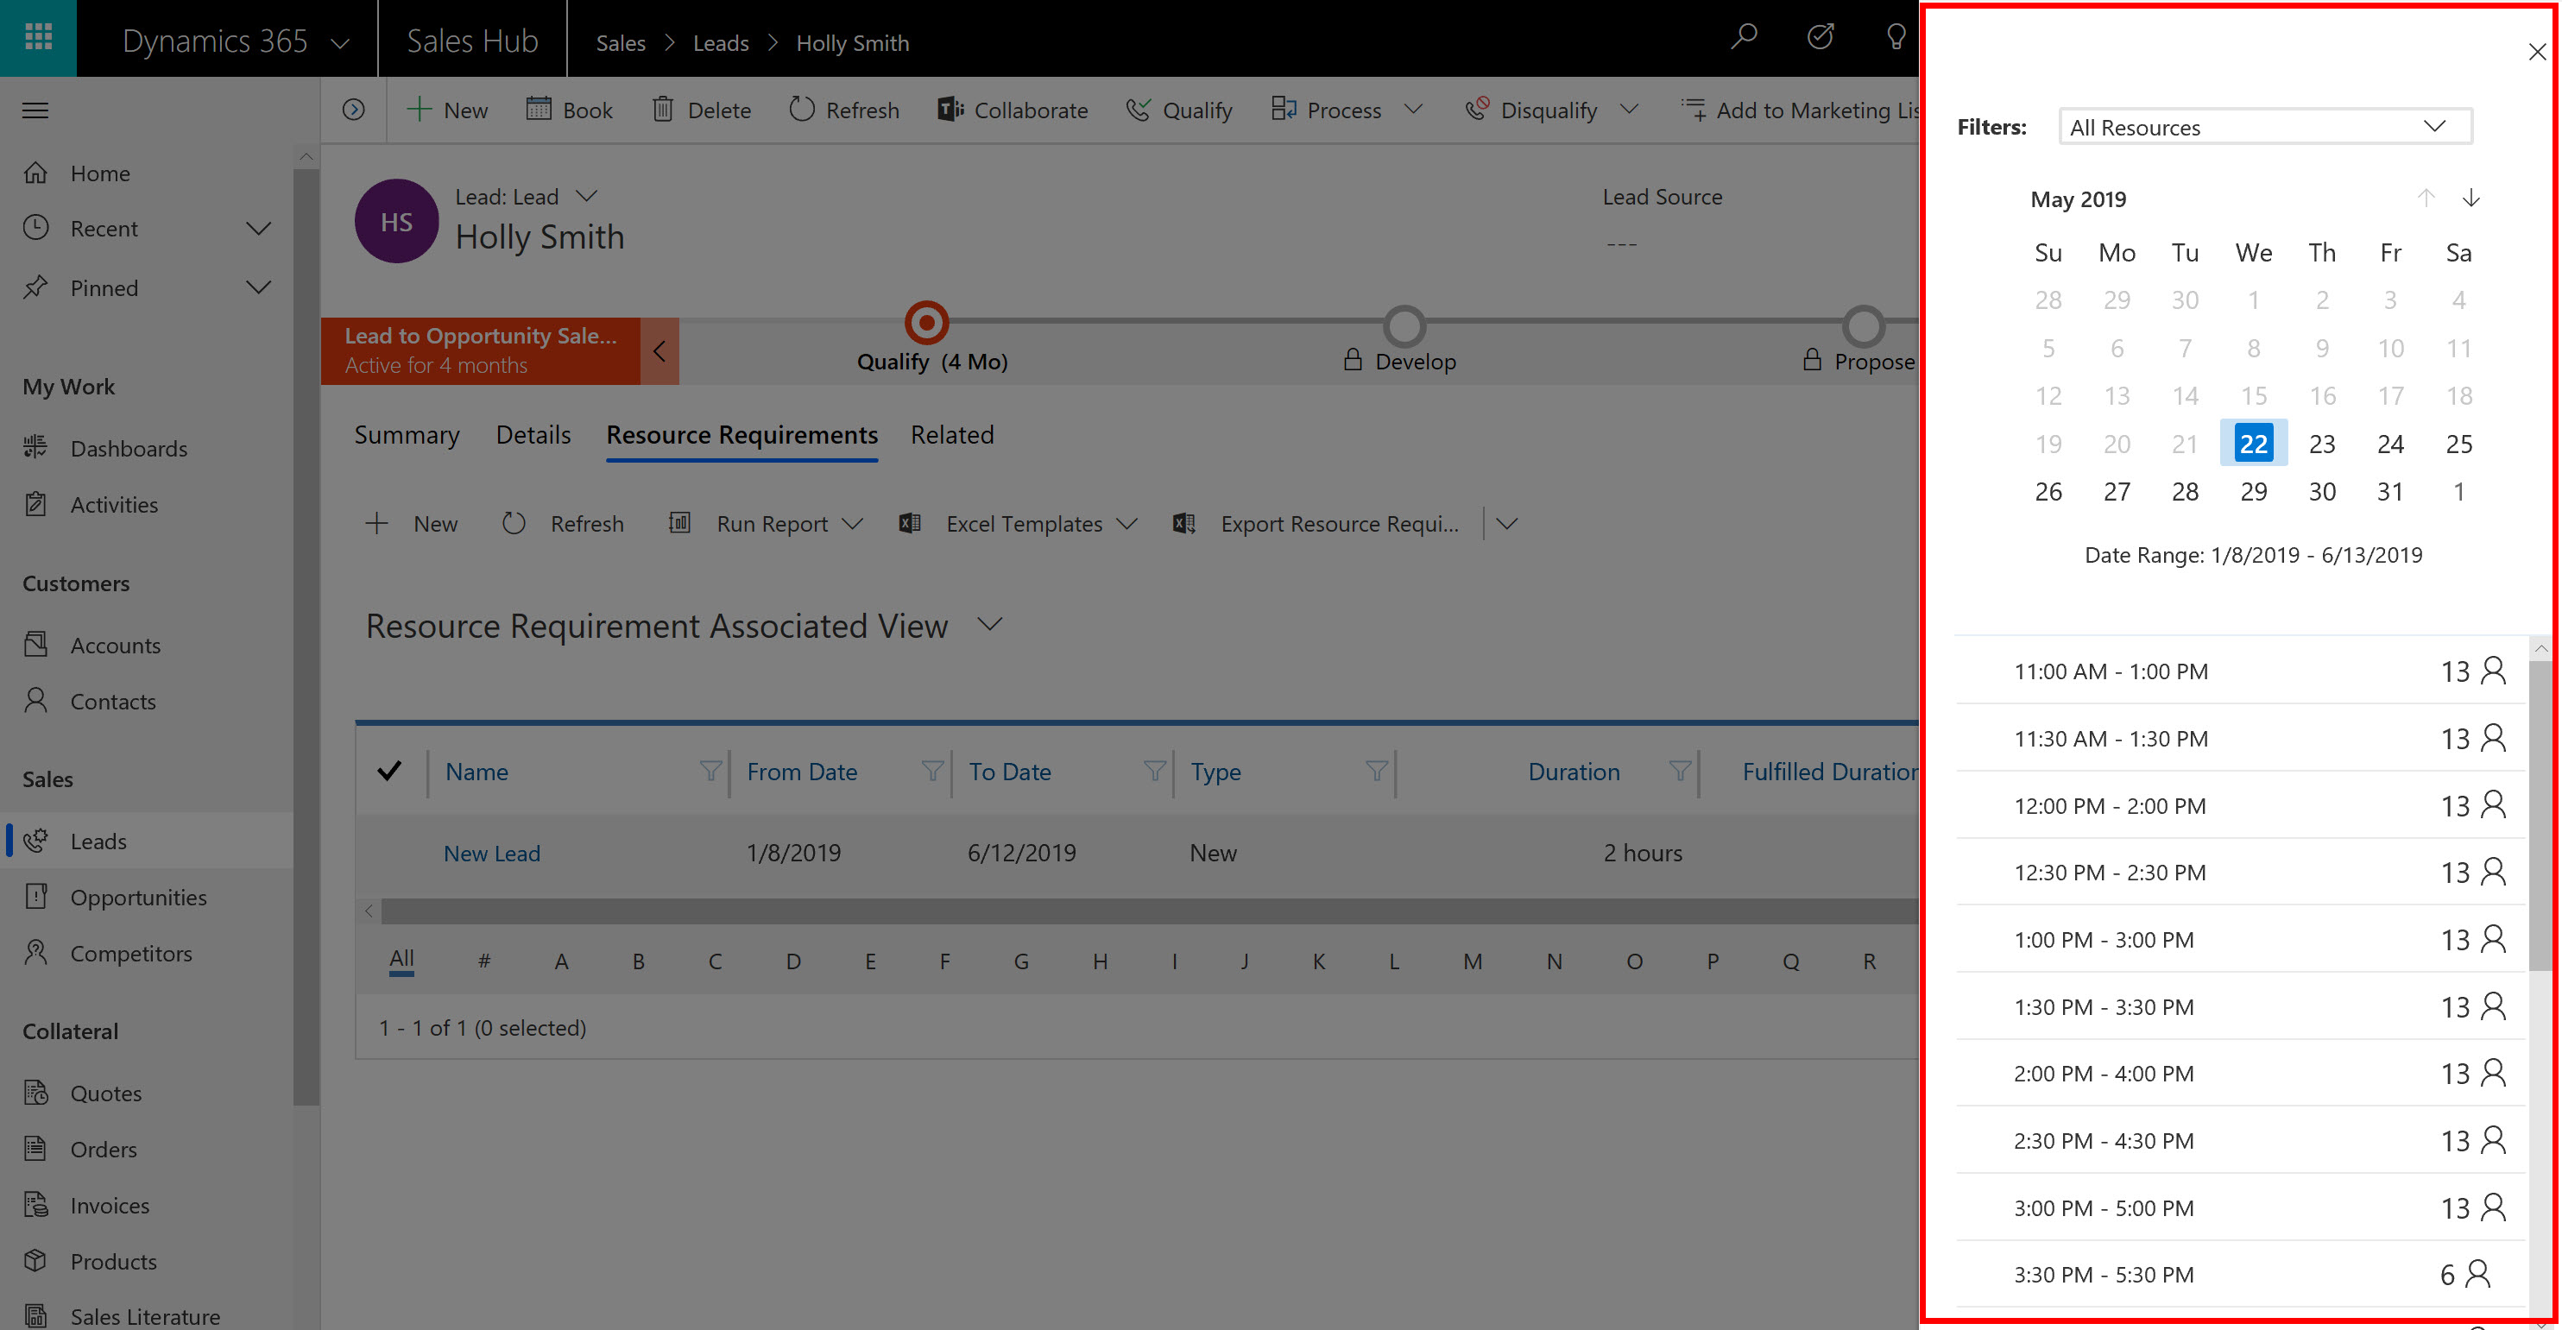This screenshot has height=1330, width=2562.
Task: Click subgrid Refresh button
Action: pos(563,523)
